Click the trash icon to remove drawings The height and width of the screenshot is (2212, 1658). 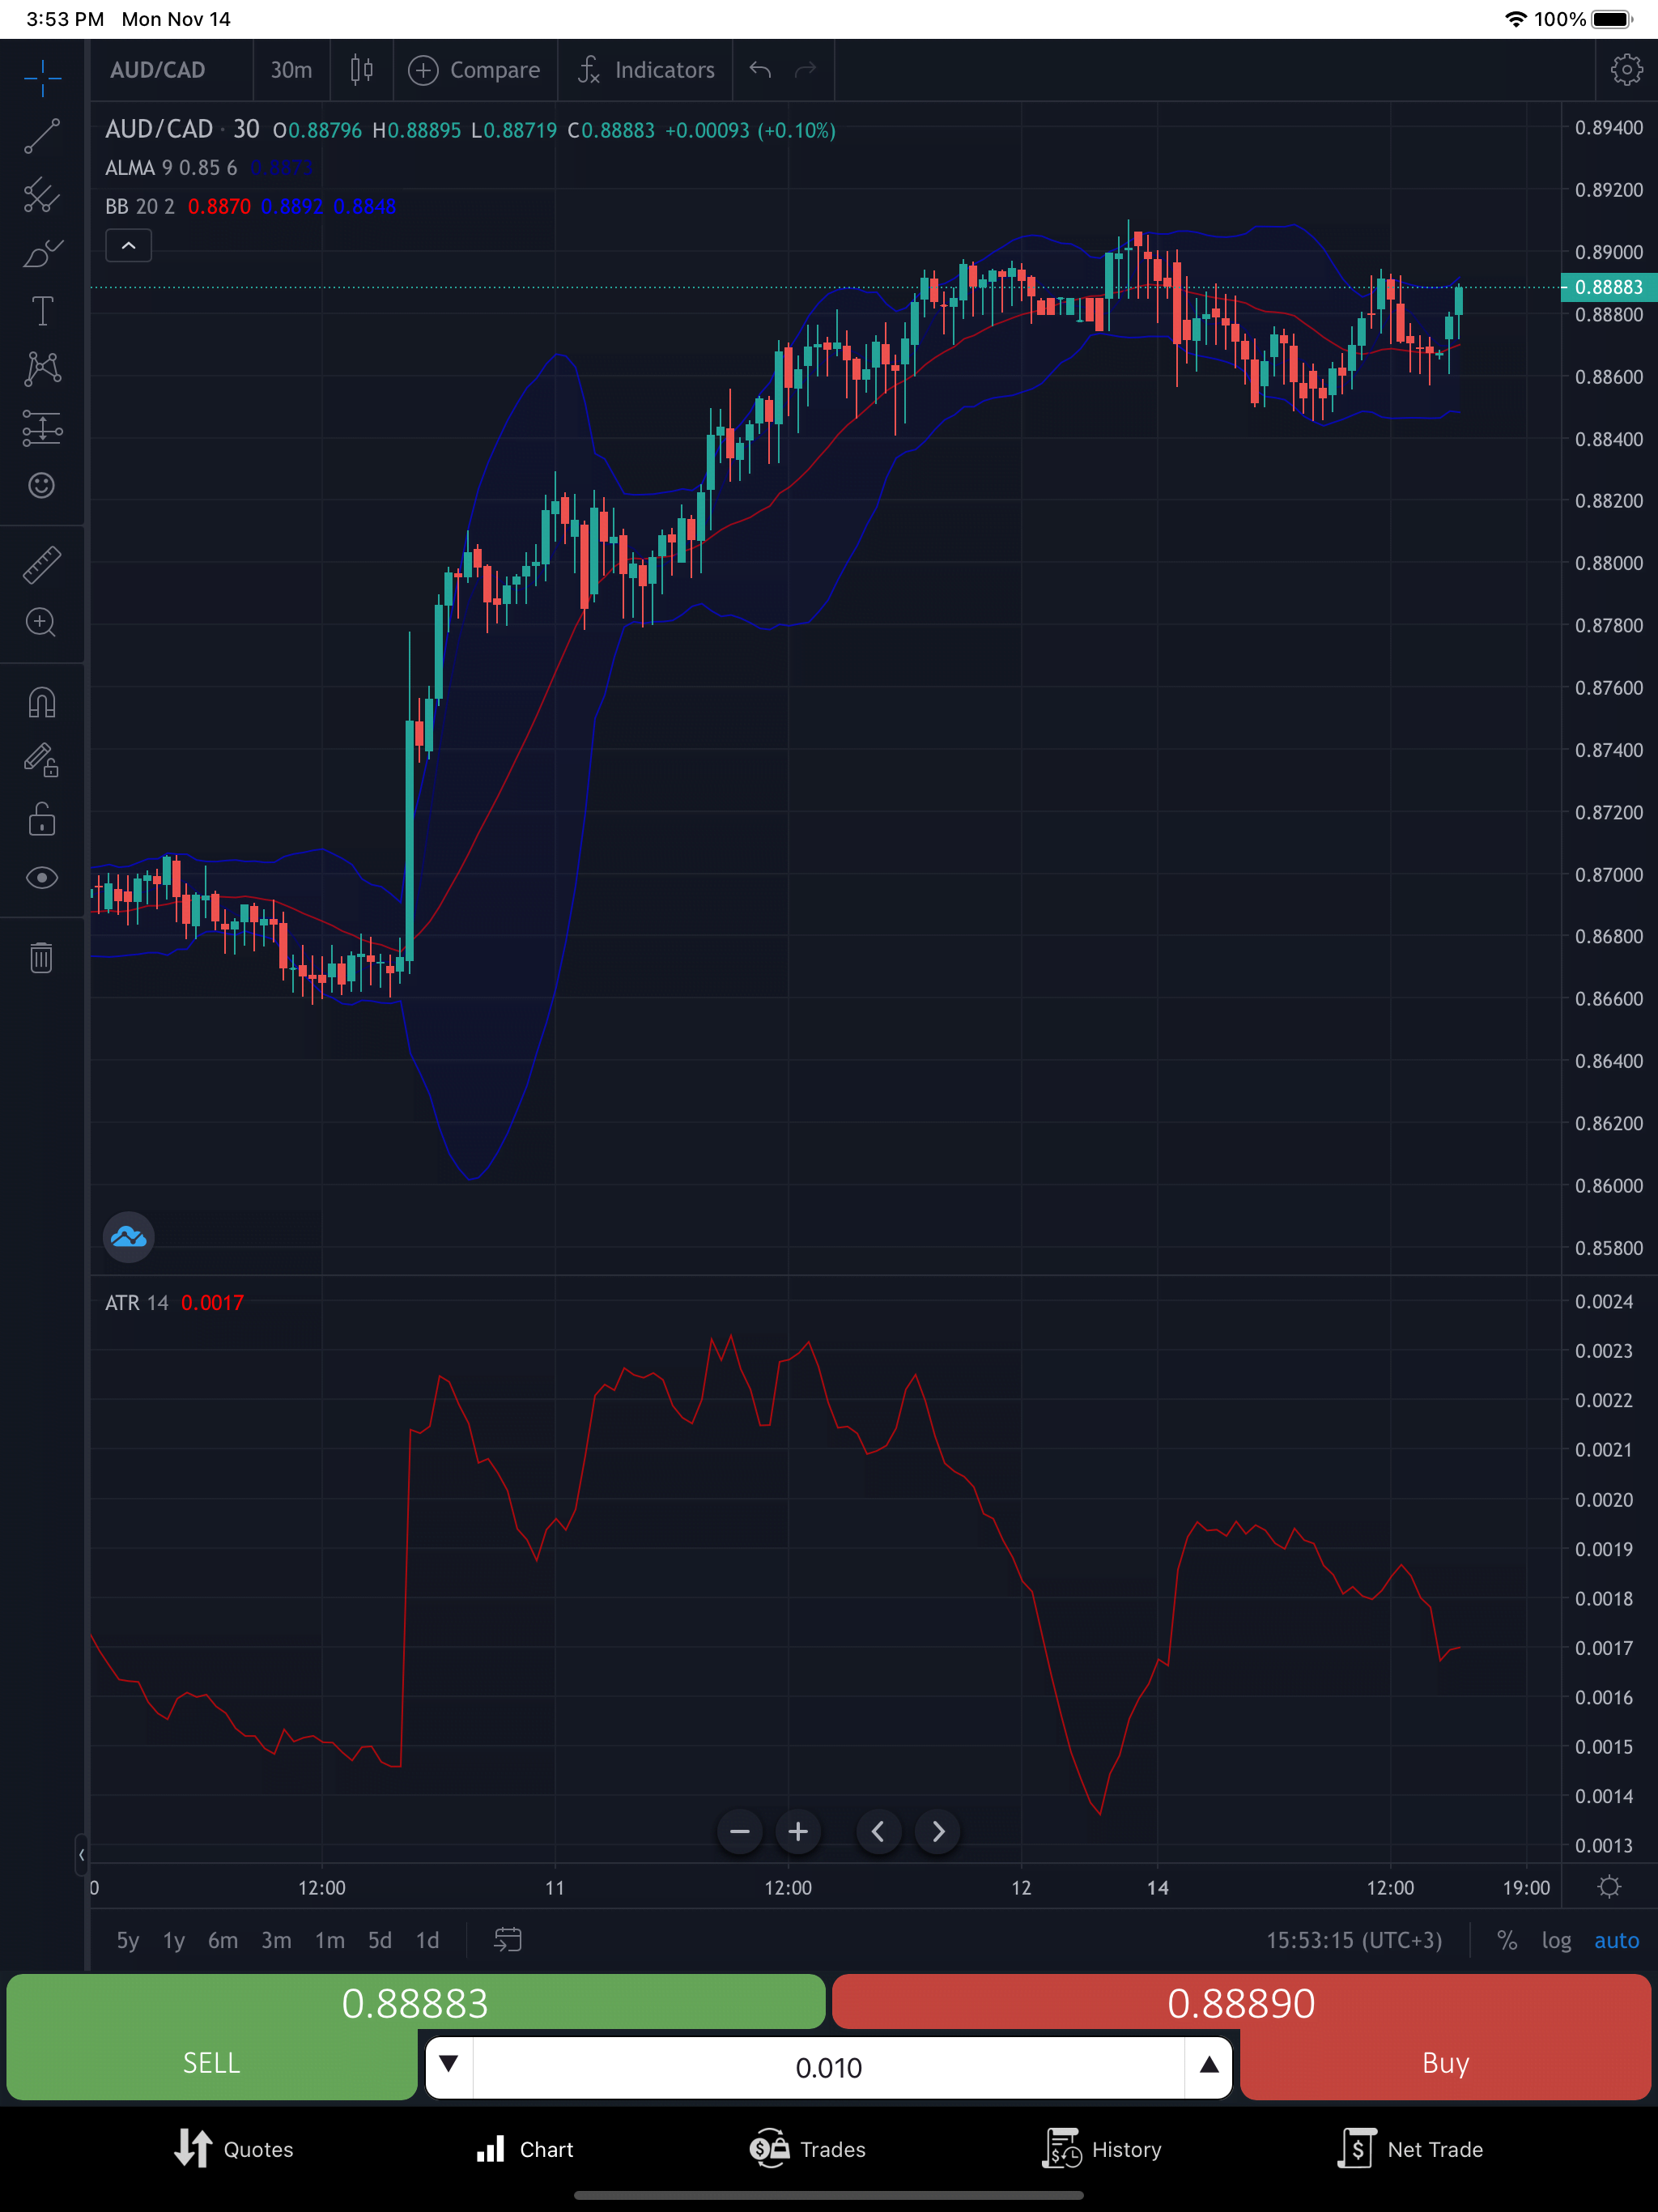pos(42,958)
